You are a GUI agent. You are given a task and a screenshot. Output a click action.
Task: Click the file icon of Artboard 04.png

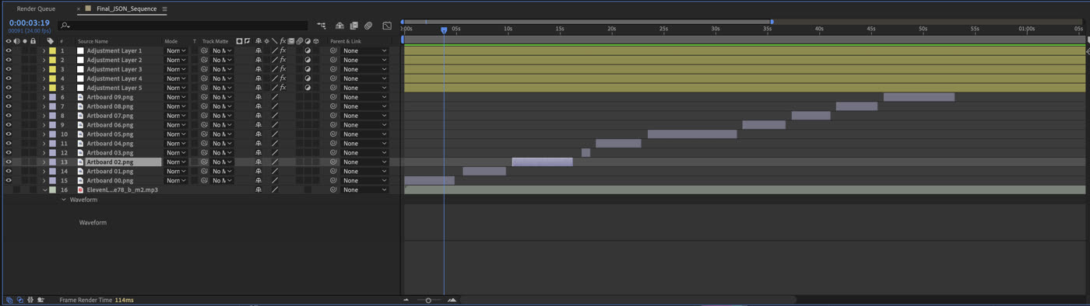[80, 144]
